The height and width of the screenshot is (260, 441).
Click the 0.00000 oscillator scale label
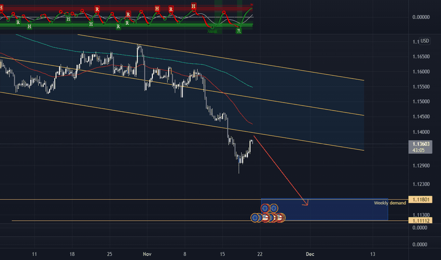[x=421, y=17]
